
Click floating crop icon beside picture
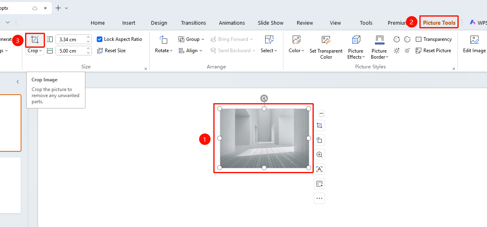(x=319, y=125)
